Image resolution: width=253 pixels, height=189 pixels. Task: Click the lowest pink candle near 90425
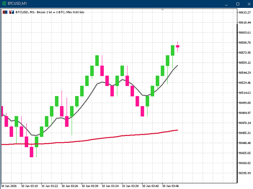click(31, 152)
